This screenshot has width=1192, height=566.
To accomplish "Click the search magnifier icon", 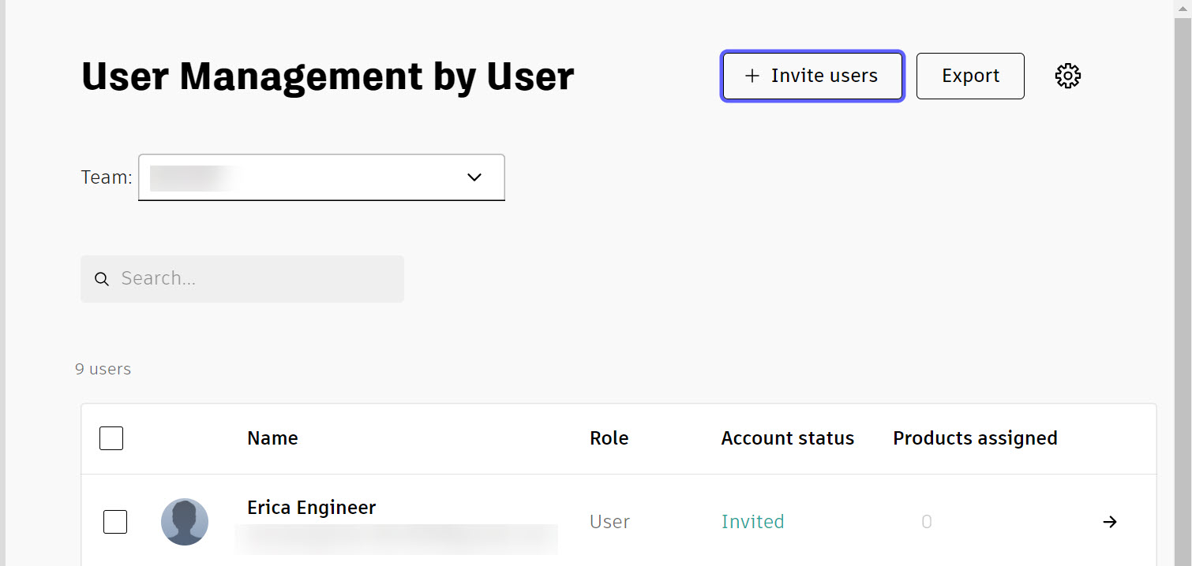I will click(x=102, y=279).
